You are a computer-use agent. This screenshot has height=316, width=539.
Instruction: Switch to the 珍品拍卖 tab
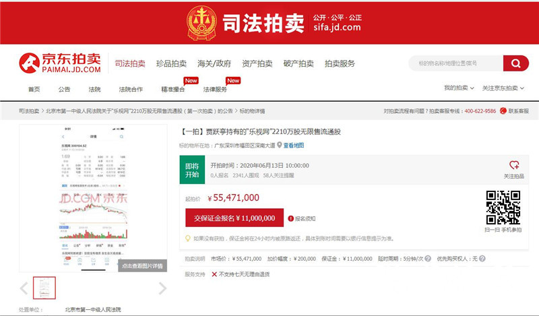tap(171, 63)
